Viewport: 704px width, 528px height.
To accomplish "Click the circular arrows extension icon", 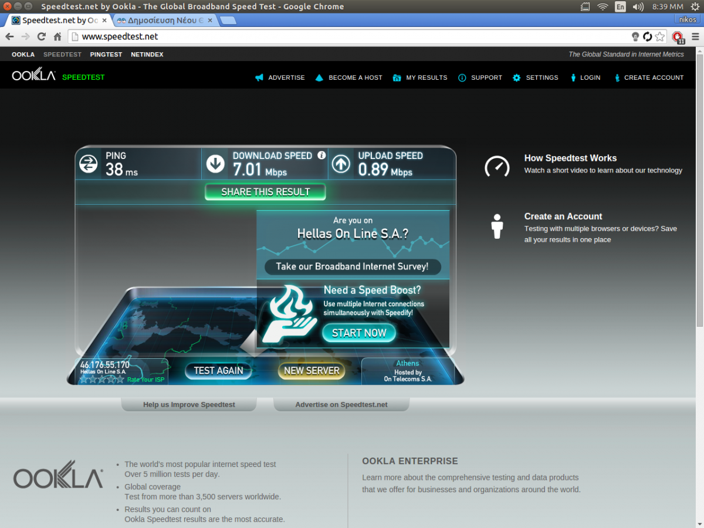I will coord(648,36).
